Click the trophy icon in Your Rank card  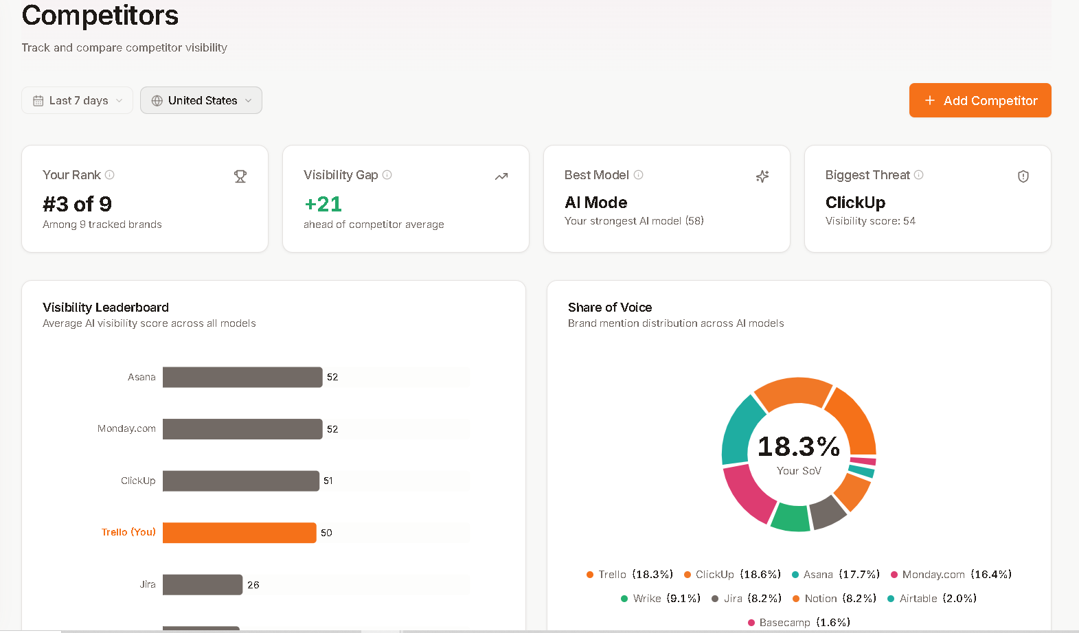pos(240,176)
